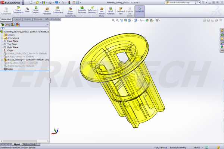This screenshot has width=224, height=149.
Task: Toggle the Instant3D mode button
Action: pos(140,10)
